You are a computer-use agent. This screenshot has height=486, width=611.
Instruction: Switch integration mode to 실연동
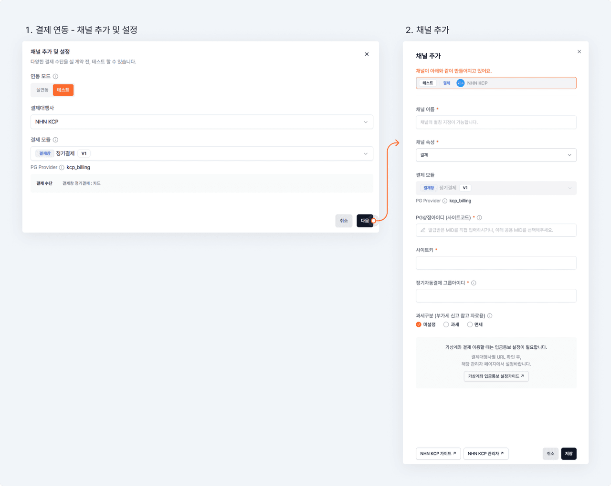click(42, 90)
